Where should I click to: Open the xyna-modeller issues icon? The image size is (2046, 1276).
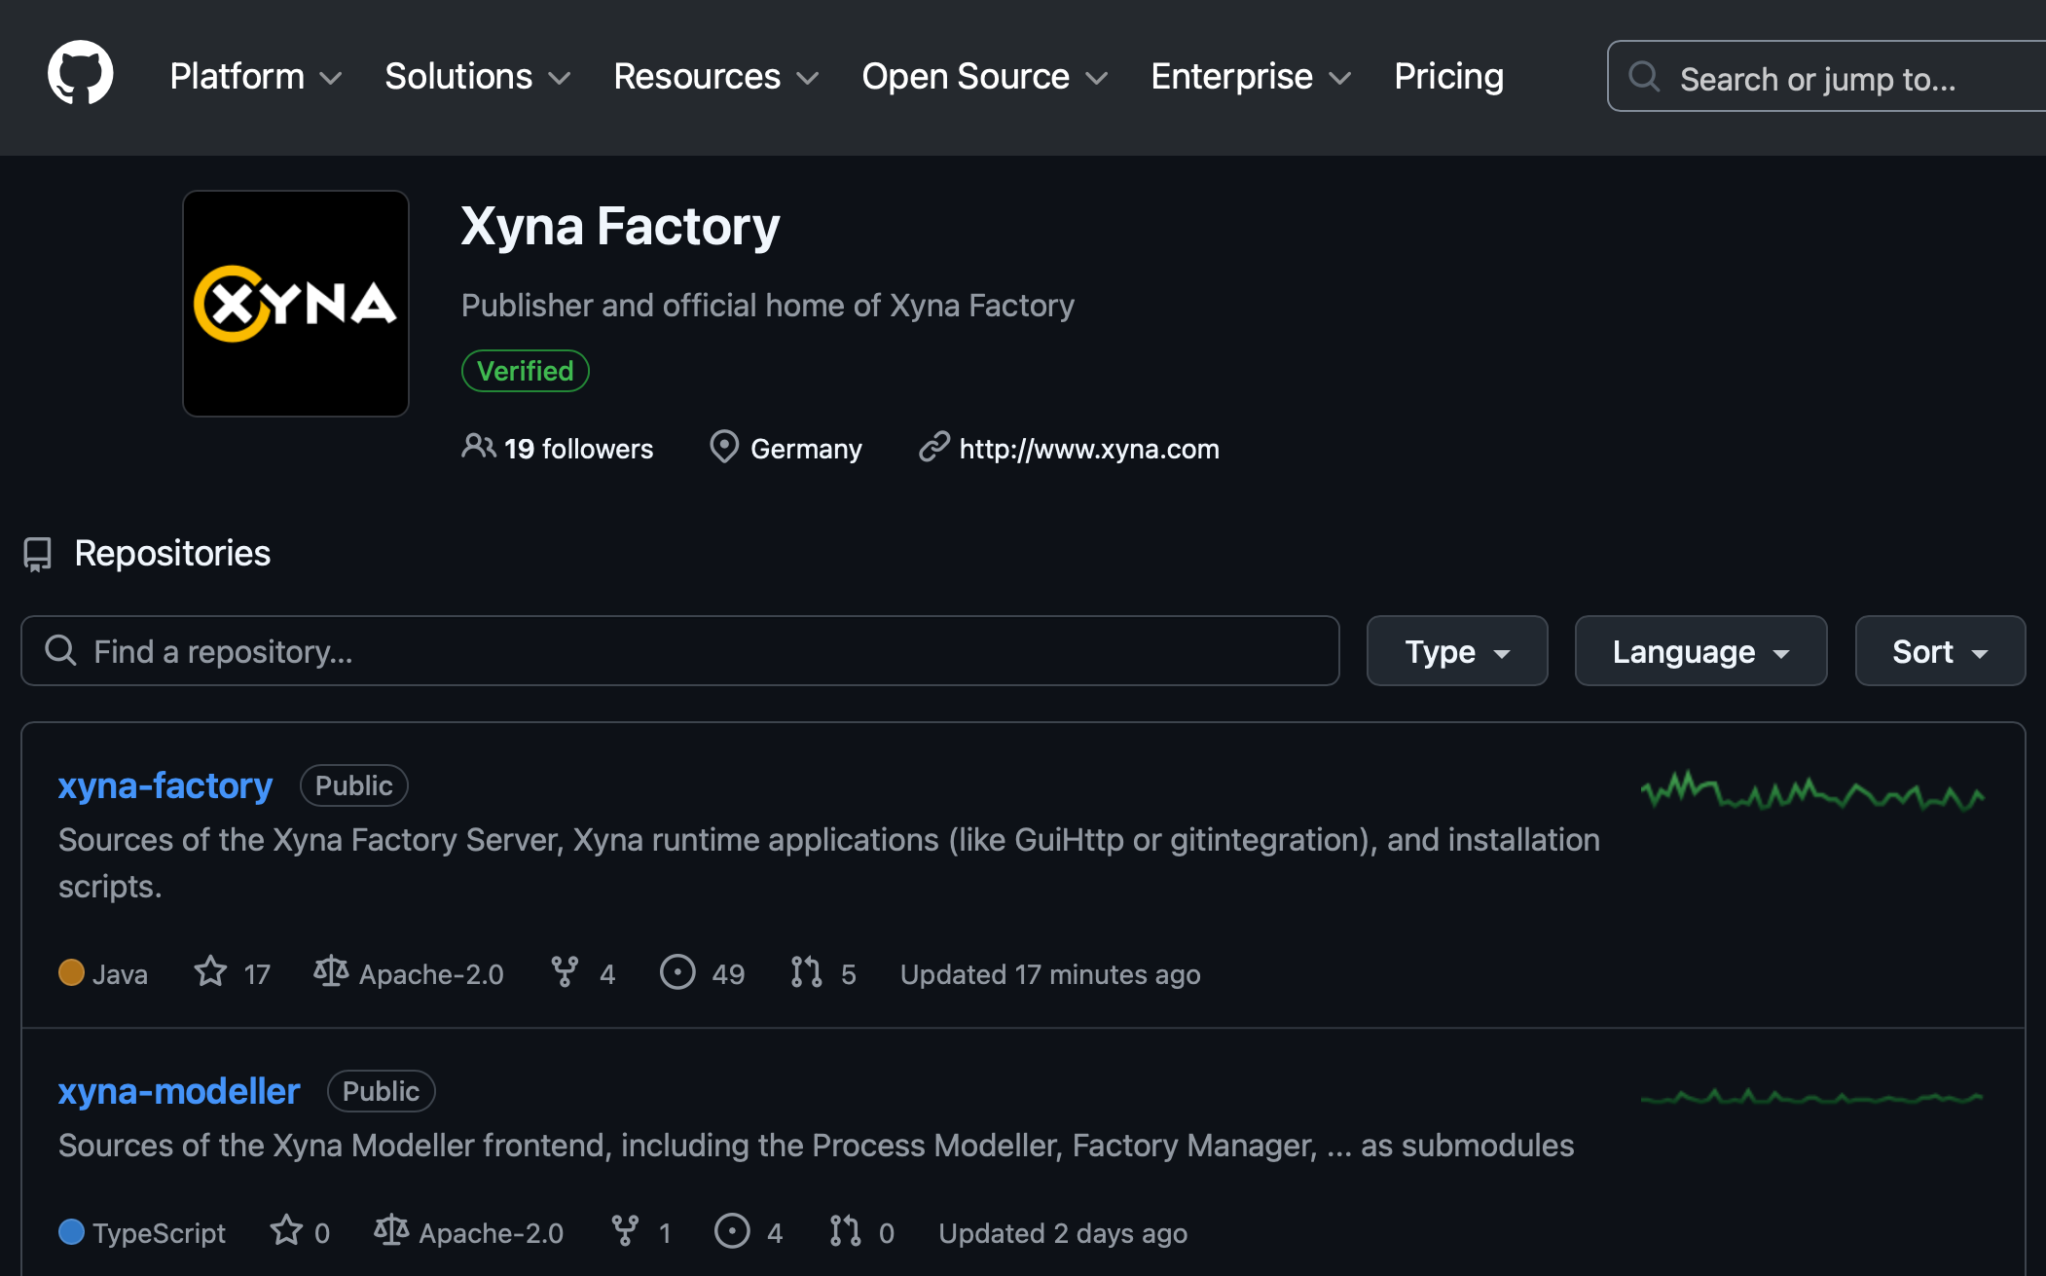[x=732, y=1230]
